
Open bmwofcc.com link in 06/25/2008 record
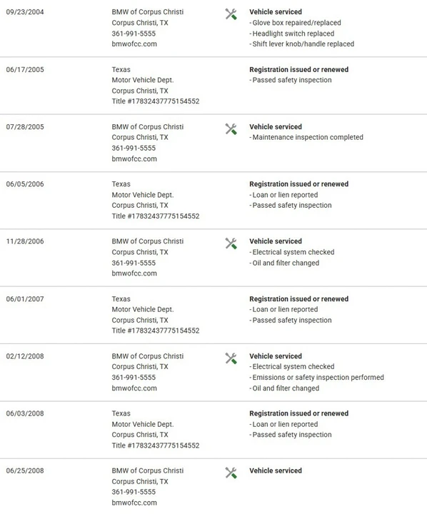tap(134, 503)
